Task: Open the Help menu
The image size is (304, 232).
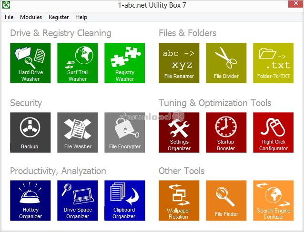Action: point(81,17)
